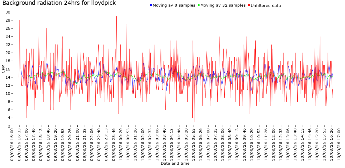The width and height of the screenshot is (345, 168).
Task: Click the 2 value on the y-axis
Action: pyautogui.click(x=9, y=126)
